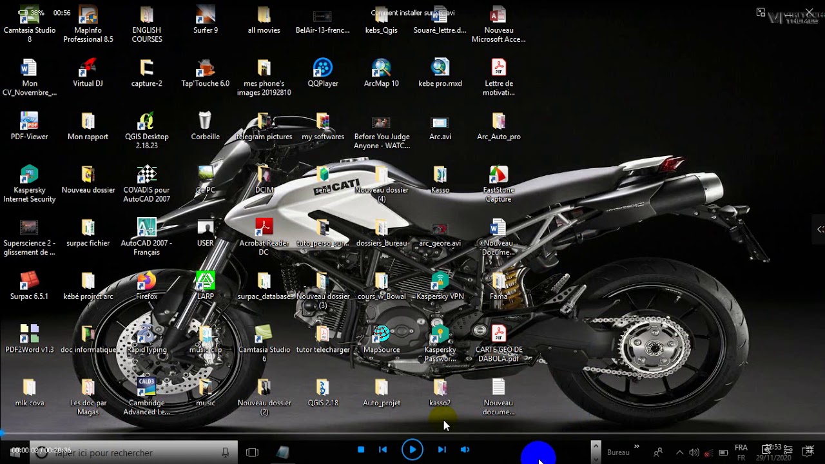The image size is (825, 464).
Task: Open QGIS Desktop 2.18.23 shortcut
Action: (x=147, y=131)
